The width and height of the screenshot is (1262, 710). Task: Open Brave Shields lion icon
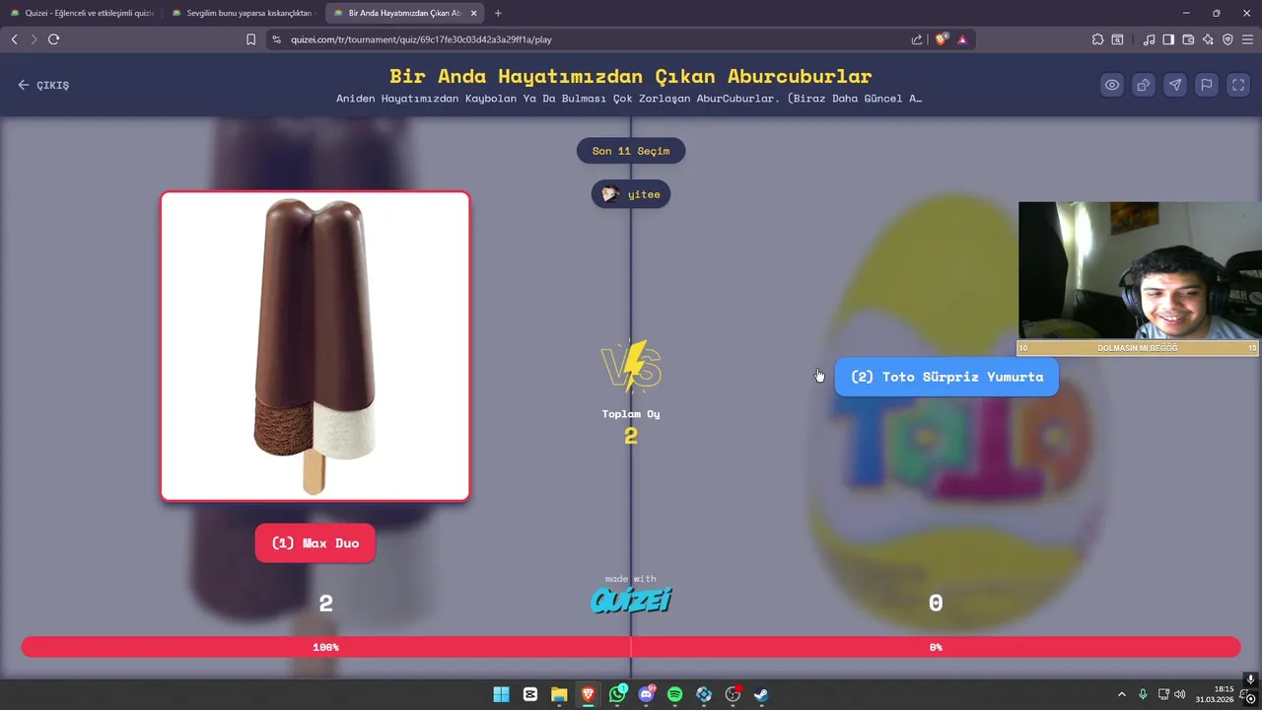[x=942, y=39]
